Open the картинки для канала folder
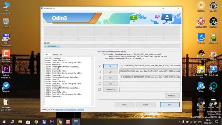 (6, 105)
